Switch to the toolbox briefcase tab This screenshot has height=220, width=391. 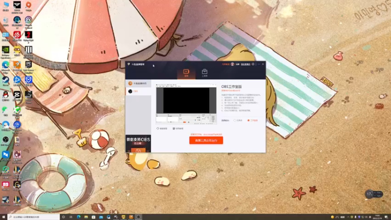point(204,73)
